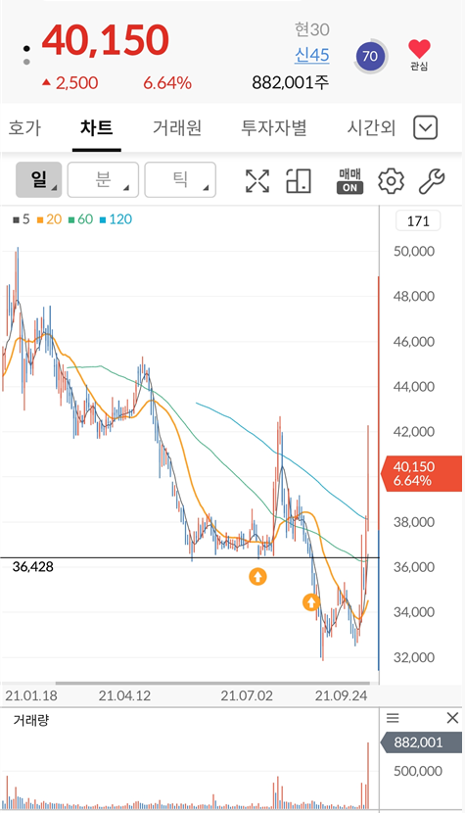
Task: Open the 투자자별 tab
Action: (x=274, y=127)
